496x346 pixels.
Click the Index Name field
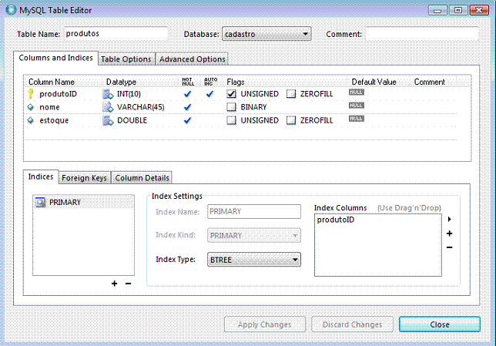coord(254,211)
